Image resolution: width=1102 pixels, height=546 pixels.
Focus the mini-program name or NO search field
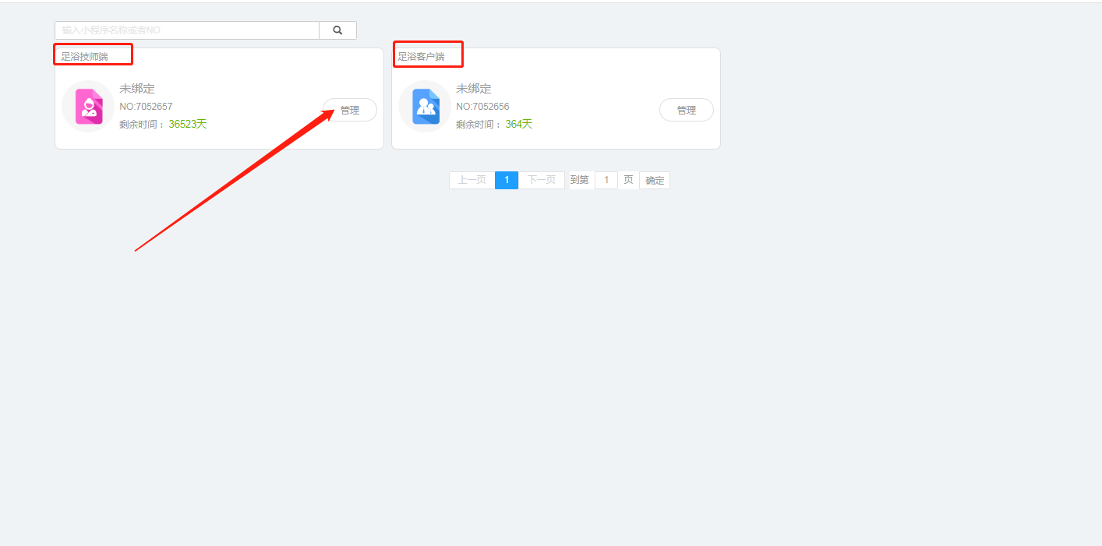point(187,30)
